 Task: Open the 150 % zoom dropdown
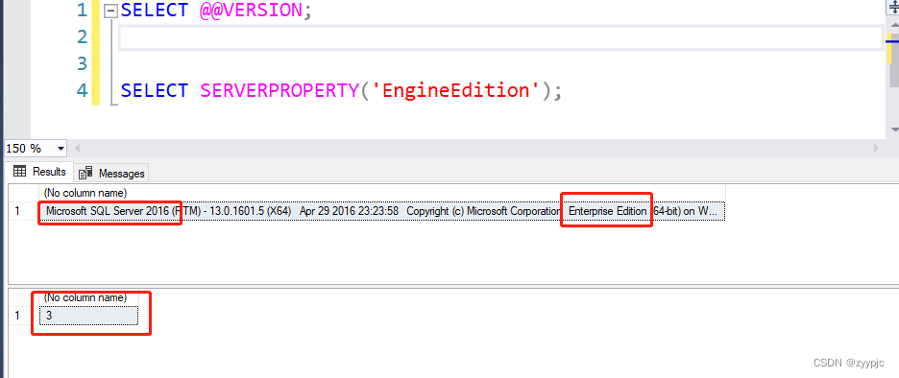(61, 149)
